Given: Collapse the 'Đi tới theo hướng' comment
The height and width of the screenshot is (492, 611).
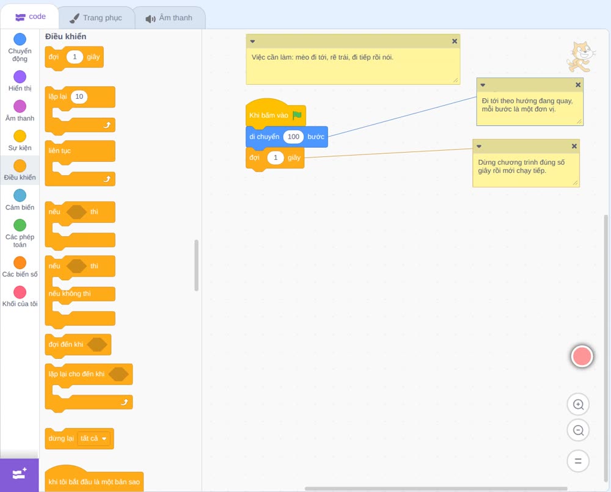Looking at the screenshot, I should [x=483, y=85].
